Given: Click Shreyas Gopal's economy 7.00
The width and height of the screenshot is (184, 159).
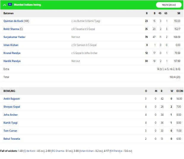Looking at the screenshot, I should pyautogui.click(x=179, y=107).
